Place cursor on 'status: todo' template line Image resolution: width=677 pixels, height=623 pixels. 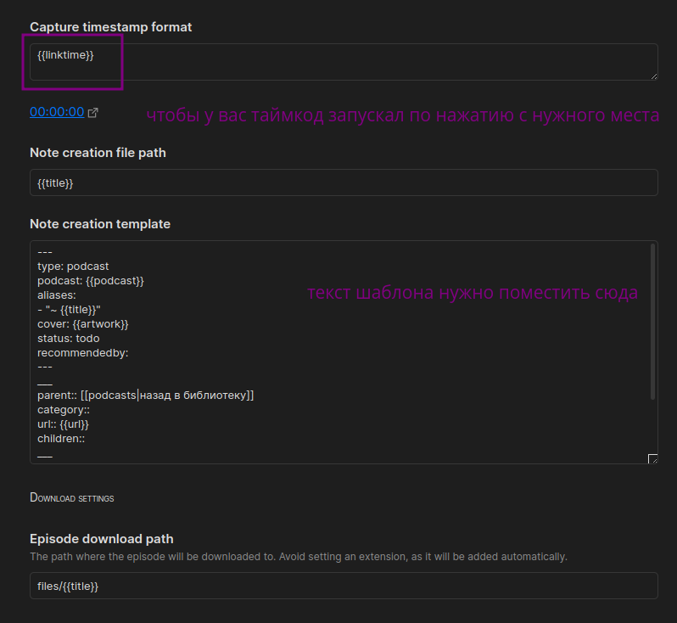(68, 339)
